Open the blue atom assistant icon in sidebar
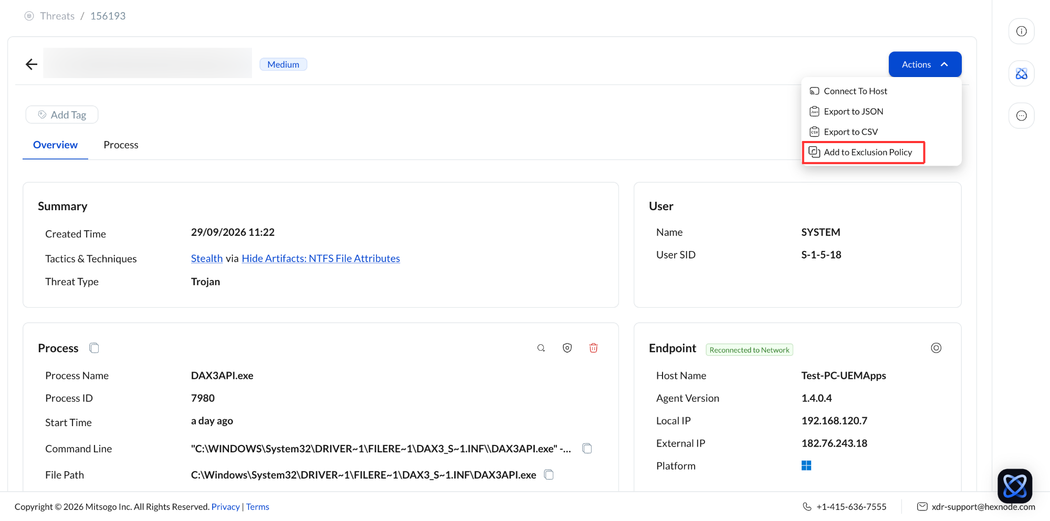The image size is (1050, 521). (x=1021, y=73)
